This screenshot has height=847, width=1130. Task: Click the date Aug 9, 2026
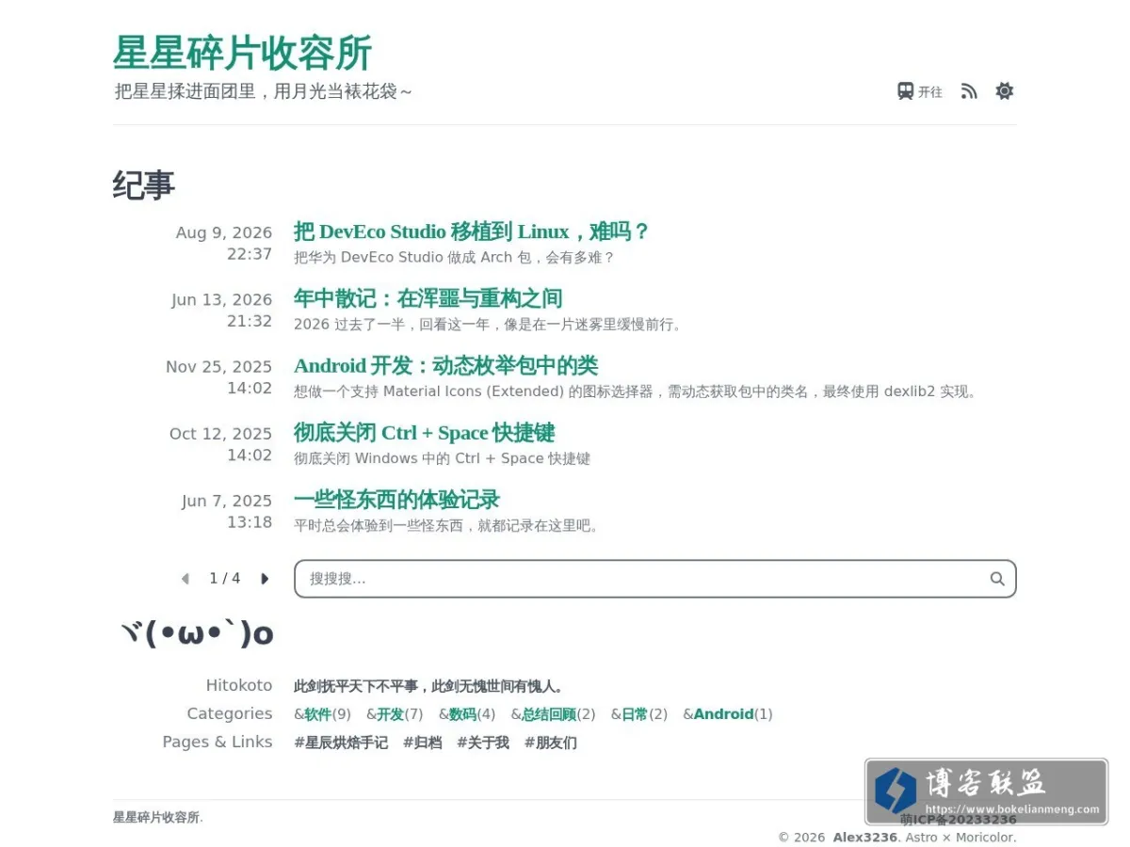click(224, 232)
